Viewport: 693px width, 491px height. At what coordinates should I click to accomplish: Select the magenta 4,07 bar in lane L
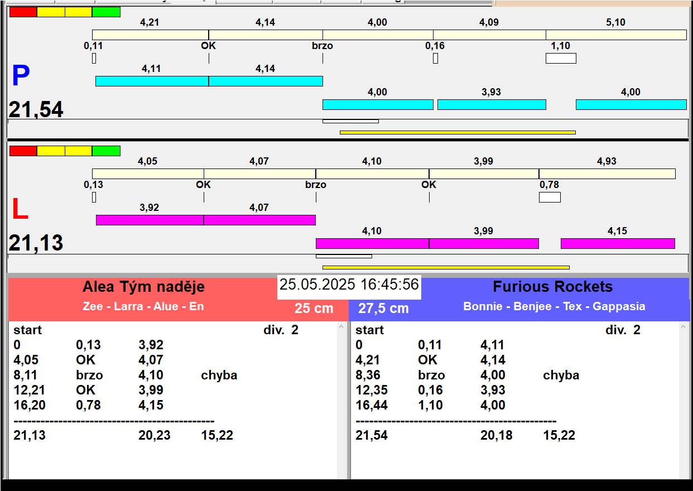point(259,220)
